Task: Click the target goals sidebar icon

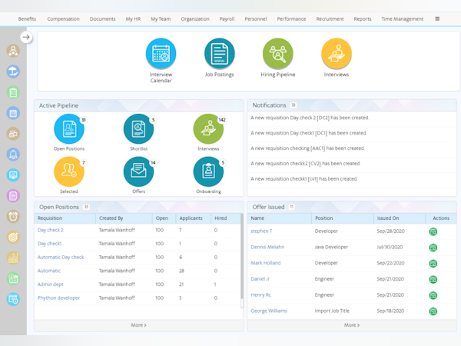Action: tap(13, 237)
